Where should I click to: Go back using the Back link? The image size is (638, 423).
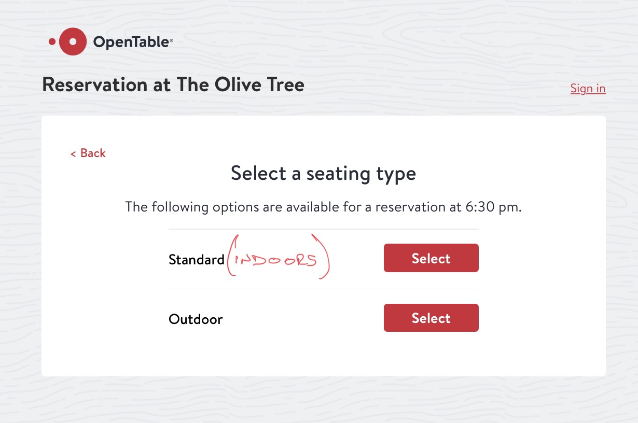click(88, 153)
